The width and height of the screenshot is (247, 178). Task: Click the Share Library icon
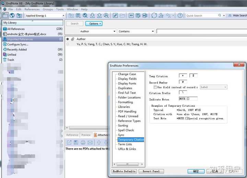click(161, 15)
